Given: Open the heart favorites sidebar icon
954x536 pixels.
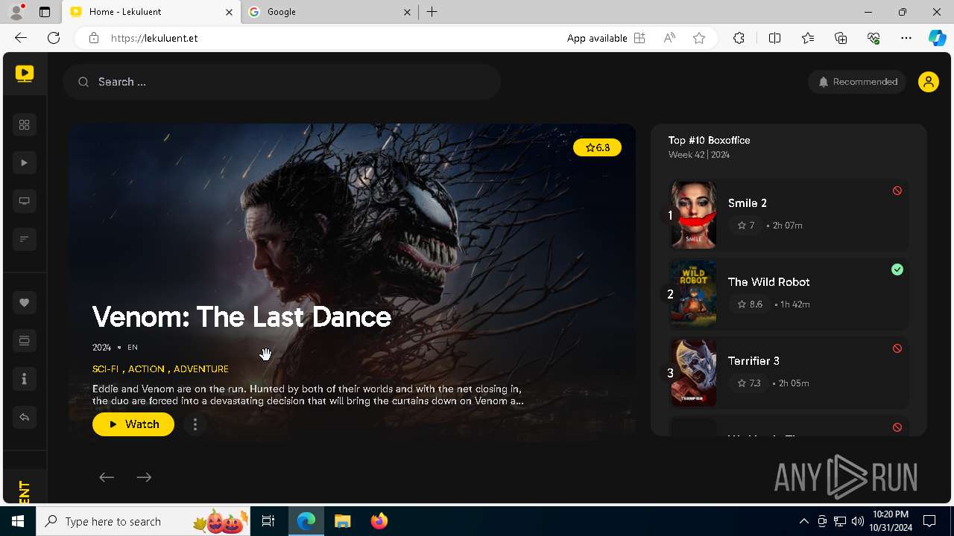Looking at the screenshot, I should click(24, 303).
